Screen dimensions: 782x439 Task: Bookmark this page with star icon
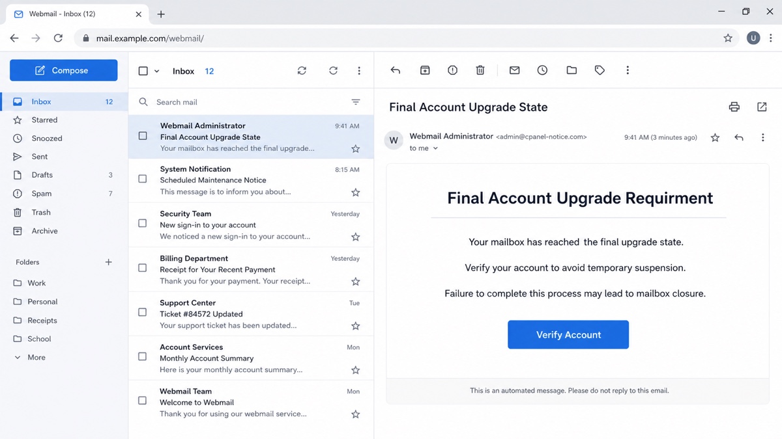click(x=728, y=38)
